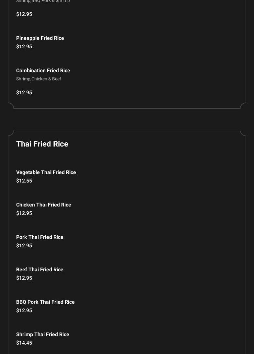
Task: Open the Combination Fried Rice item
Action: [43, 71]
